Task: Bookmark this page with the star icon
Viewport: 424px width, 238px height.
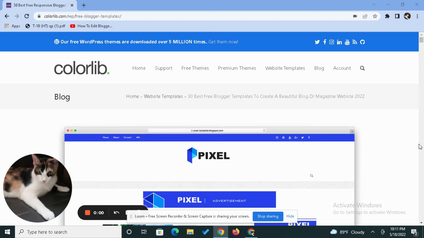Action: coord(375,16)
